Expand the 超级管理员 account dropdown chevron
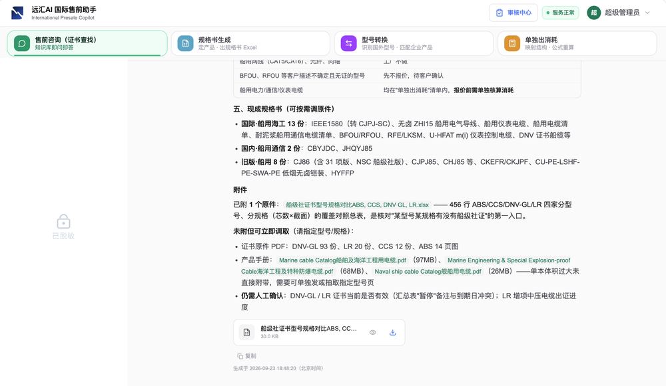Screen dimensions: 666x386 pos(648,13)
